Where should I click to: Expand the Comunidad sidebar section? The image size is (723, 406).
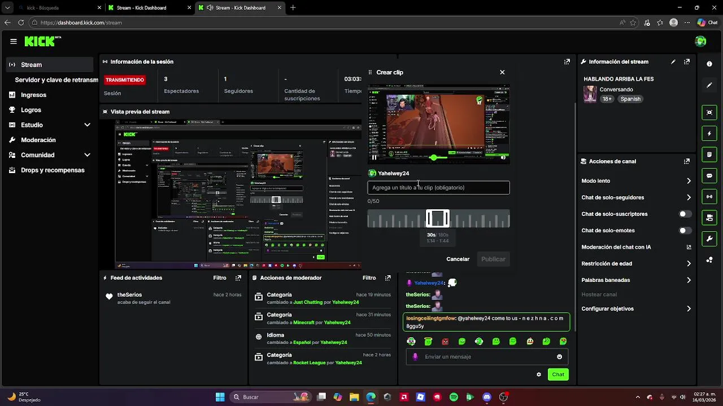click(87, 155)
